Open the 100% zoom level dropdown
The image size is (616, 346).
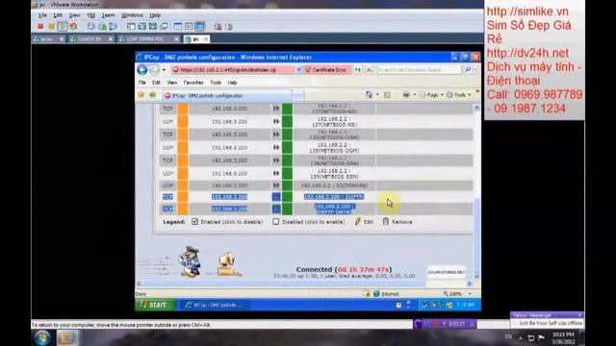(x=470, y=294)
